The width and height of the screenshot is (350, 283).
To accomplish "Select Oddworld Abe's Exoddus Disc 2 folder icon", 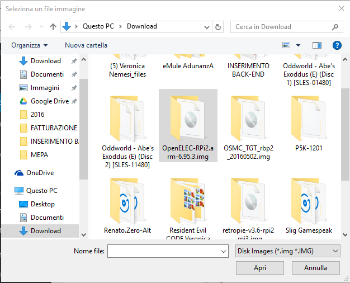I will pyautogui.click(x=127, y=119).
